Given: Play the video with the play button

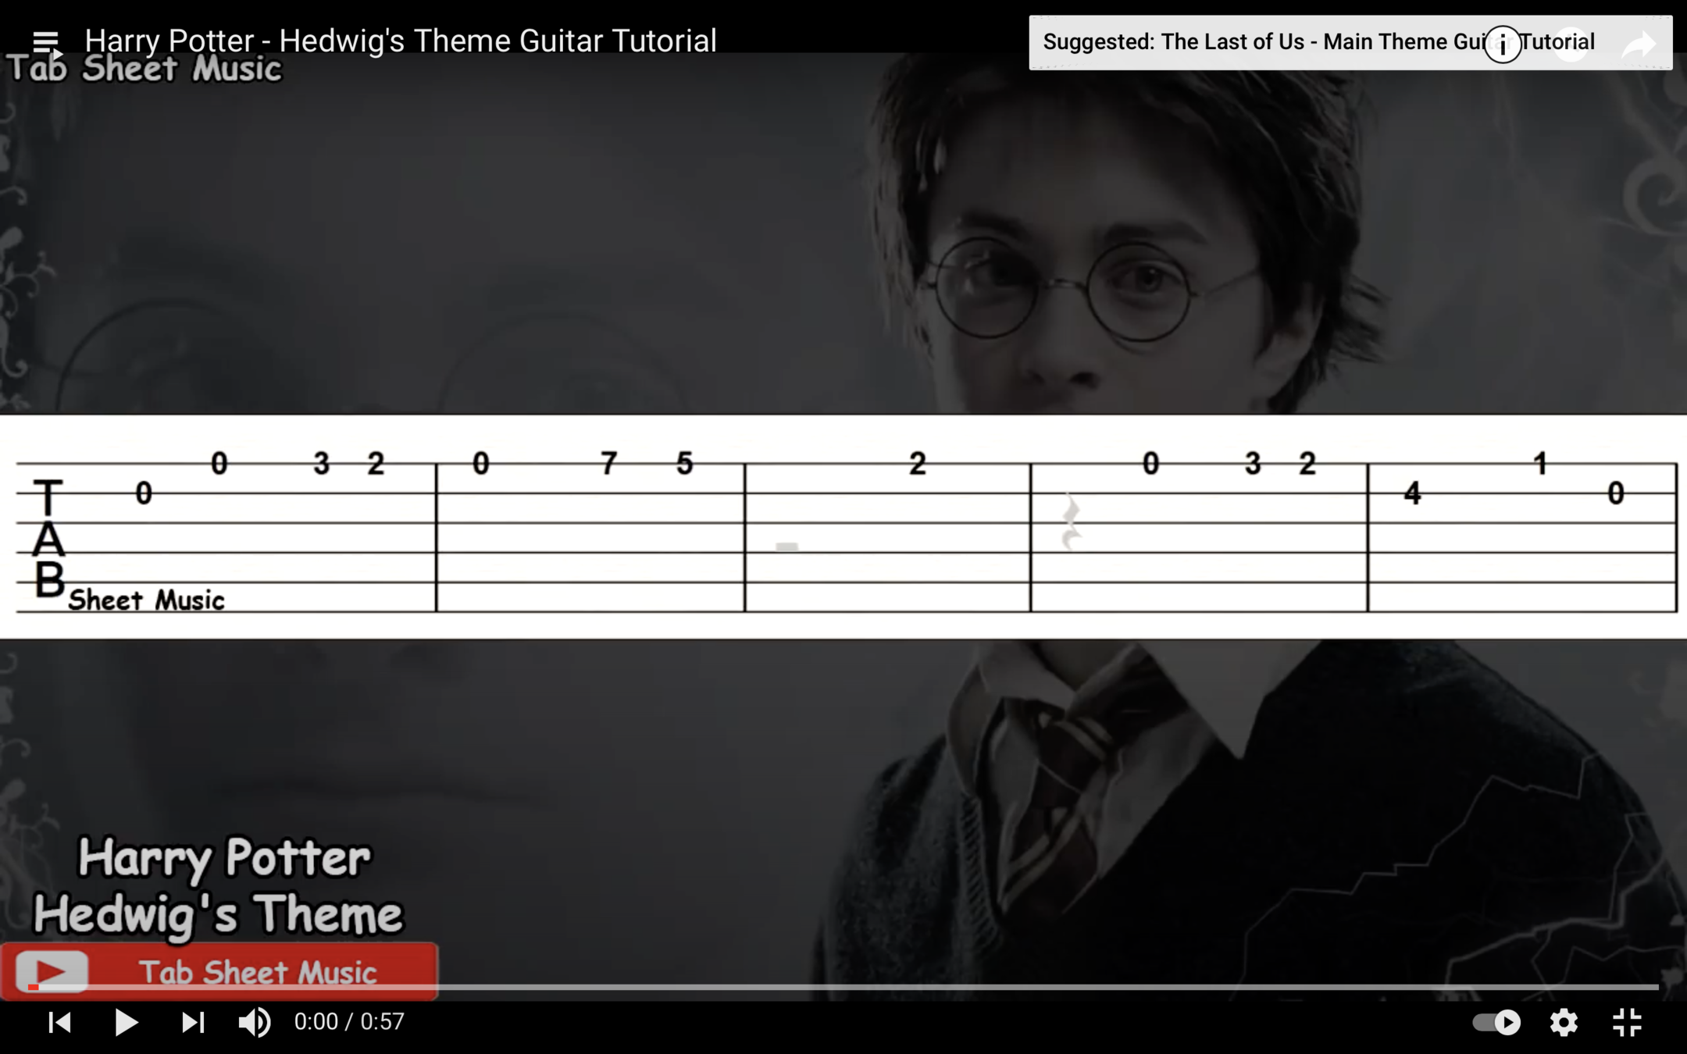Looking at the screenshot, I should pos(126,1022).
